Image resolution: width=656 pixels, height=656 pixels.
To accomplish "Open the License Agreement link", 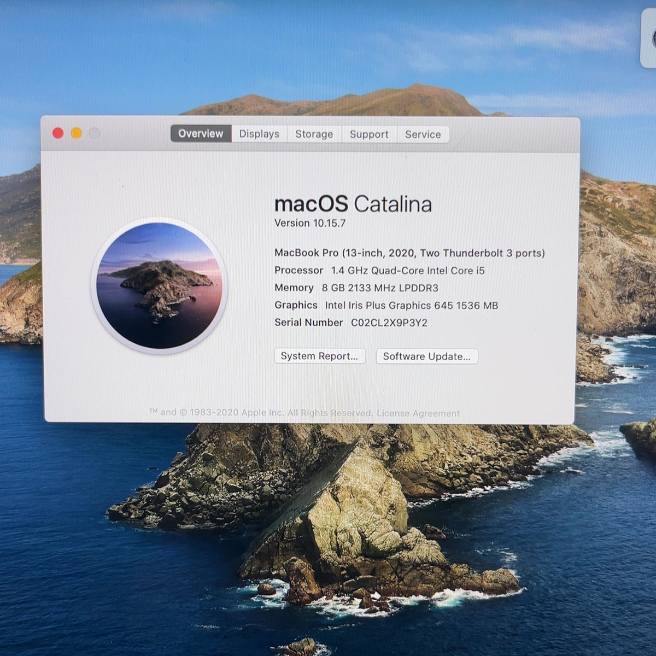I will coord(418,413).
